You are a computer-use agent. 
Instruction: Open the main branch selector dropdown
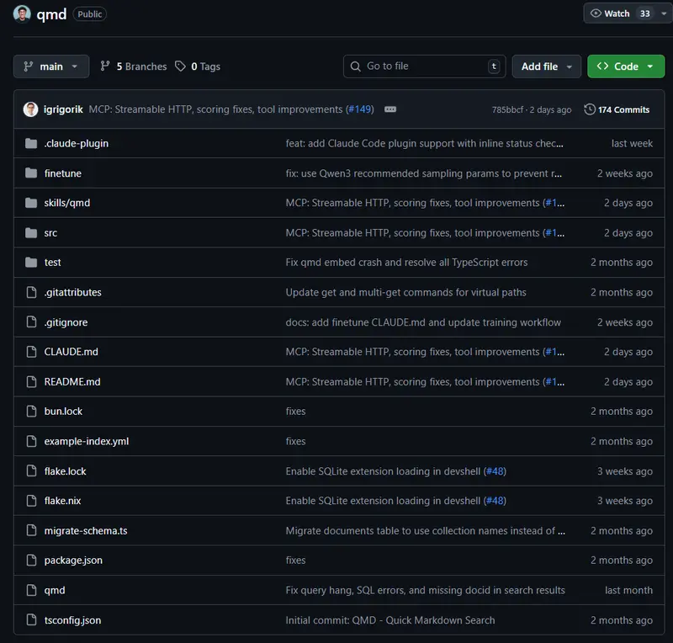point(51,66)
